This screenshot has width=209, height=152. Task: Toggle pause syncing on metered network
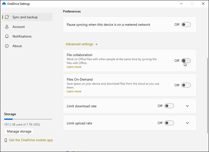click(186, 25)
